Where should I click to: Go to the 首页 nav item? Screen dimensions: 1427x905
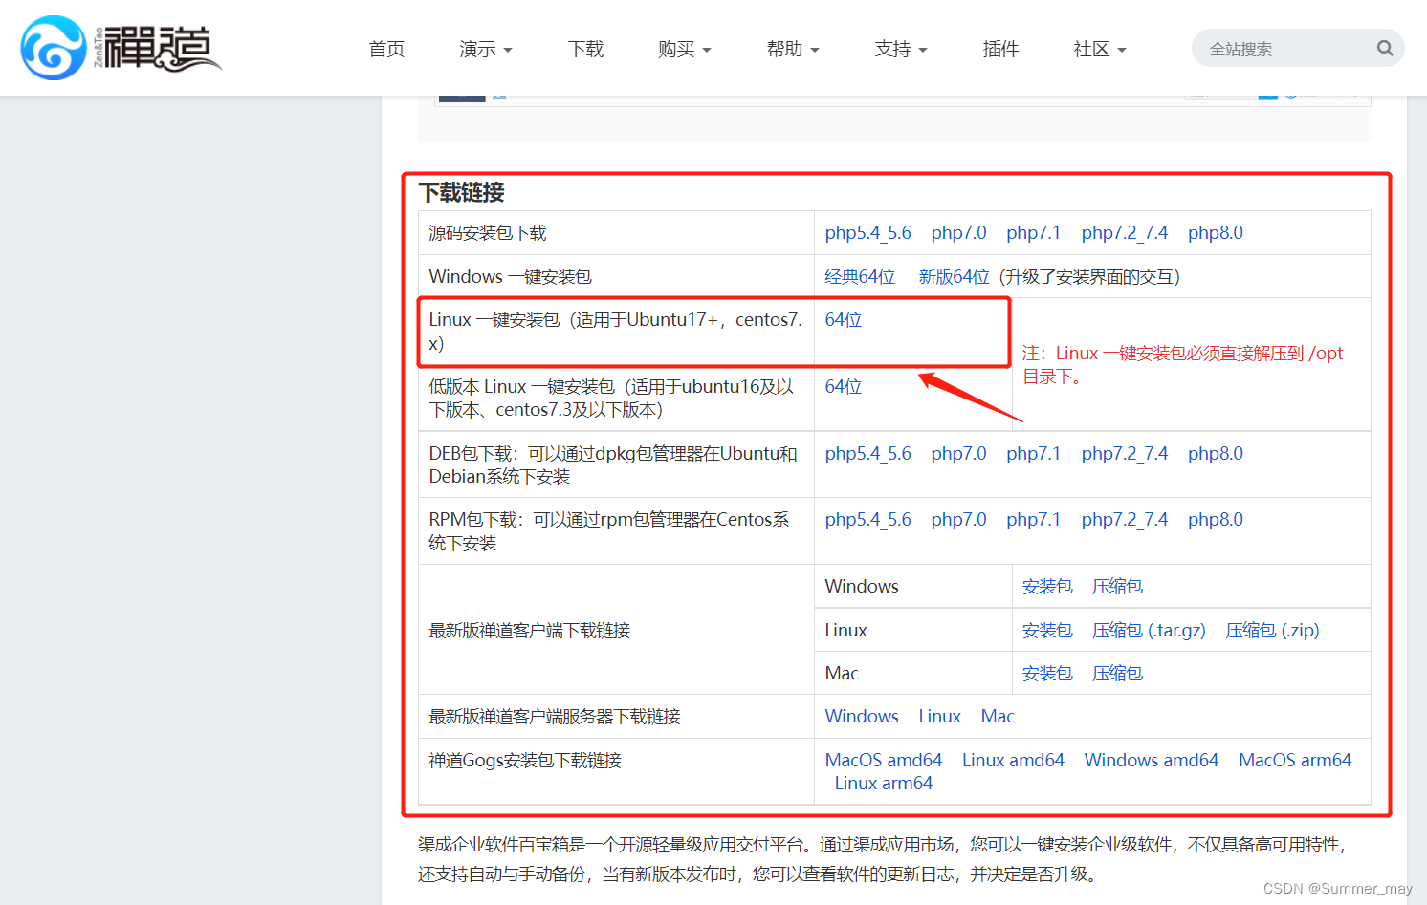[x=386, y=49]
